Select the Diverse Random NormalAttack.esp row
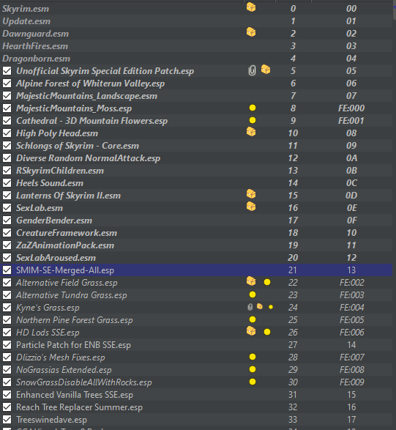 point(196,158)
